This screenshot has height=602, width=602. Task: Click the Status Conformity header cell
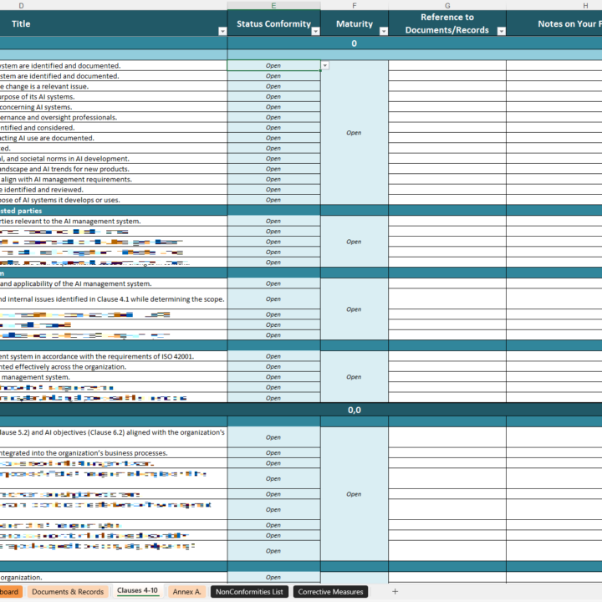(x=273, y=23)
